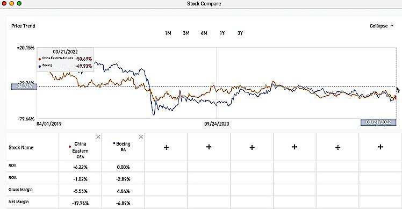Remove China Eastern from comparison
Image resolution: width=402 pixels, height=209 pixels.
click(98, 137)
